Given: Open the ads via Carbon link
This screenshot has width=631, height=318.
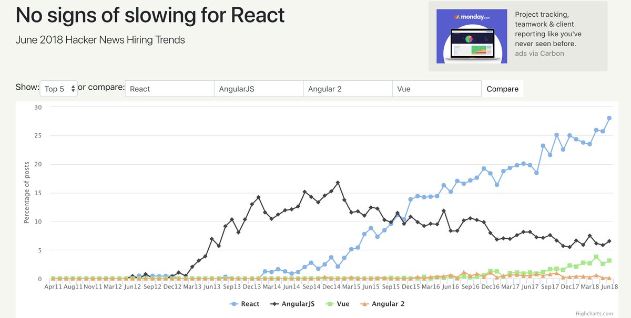Looking at the screenshot, I should (540, 53).
